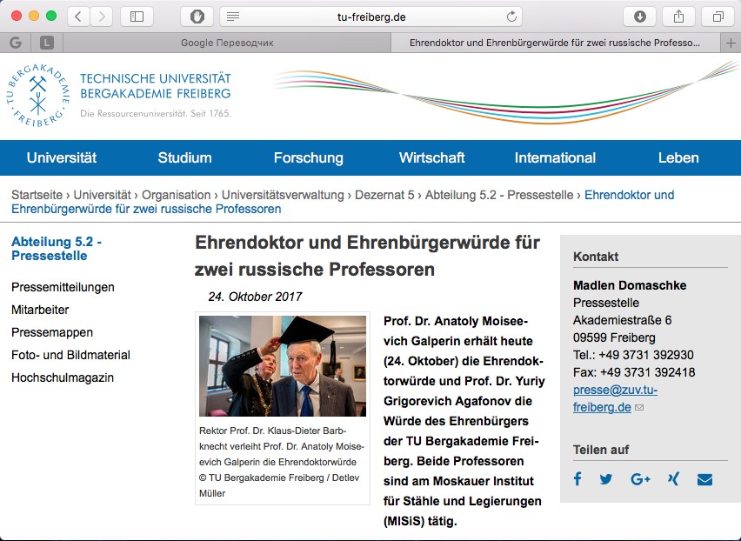
Task: Go to Abteilung 5.2 - Pressestelle breadcrumb
Action: click(499, 195)
